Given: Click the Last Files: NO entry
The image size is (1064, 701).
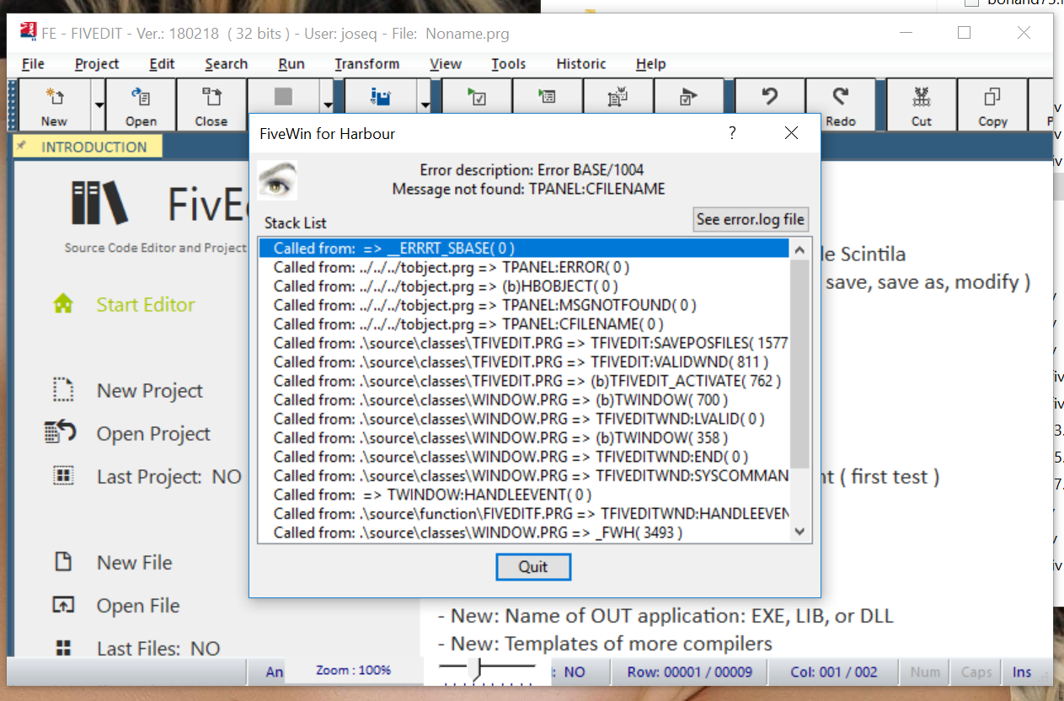Looking at the screenshot, I should click(158, 649).
